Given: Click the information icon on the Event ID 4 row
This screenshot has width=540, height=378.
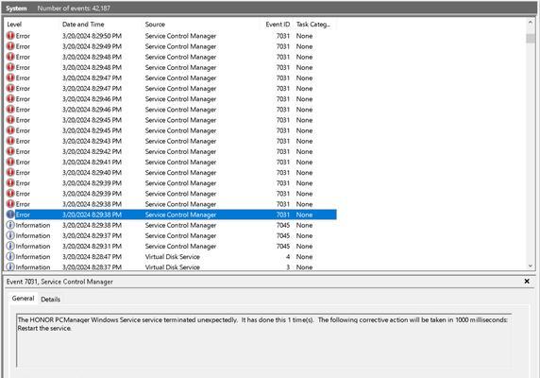Looking at the screenshot, I should (x=10, y=256).
